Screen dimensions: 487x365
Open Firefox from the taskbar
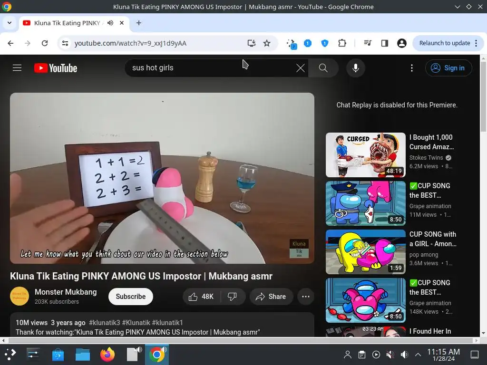[x=107, y=355]
